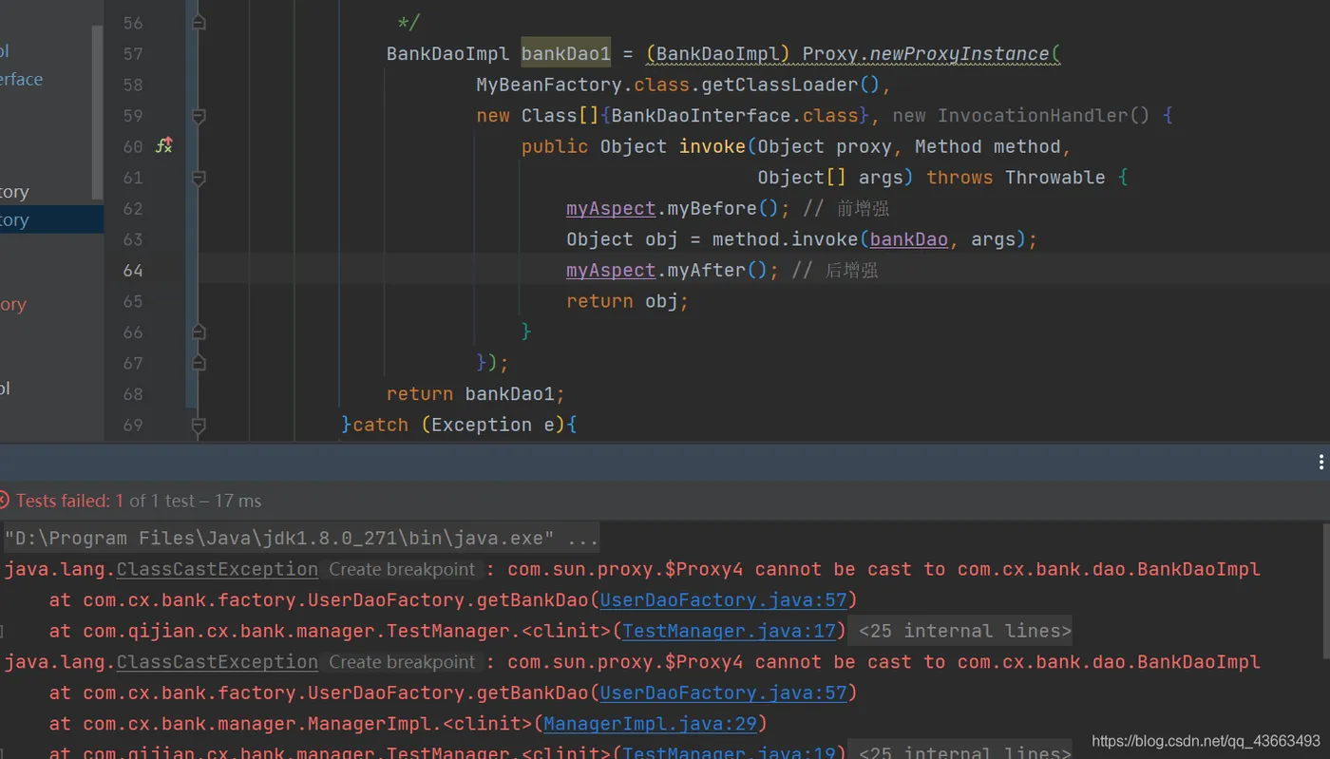Click the highlighted bankDao1 variable on line 57
Image resolution: width=1330 pixels, height=759 pixels.
[x=566, y=54]
